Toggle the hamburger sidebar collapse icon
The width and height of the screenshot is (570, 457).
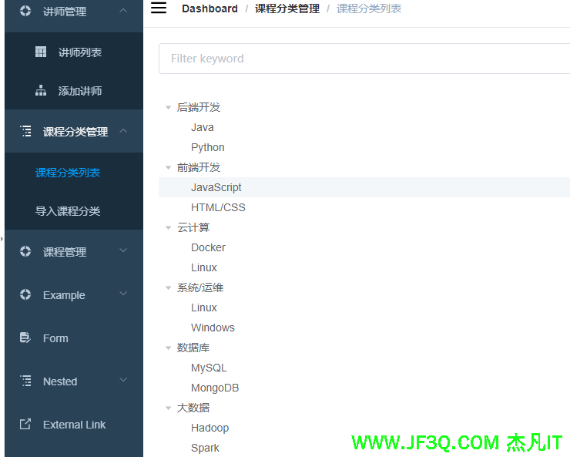click(159, 8)
